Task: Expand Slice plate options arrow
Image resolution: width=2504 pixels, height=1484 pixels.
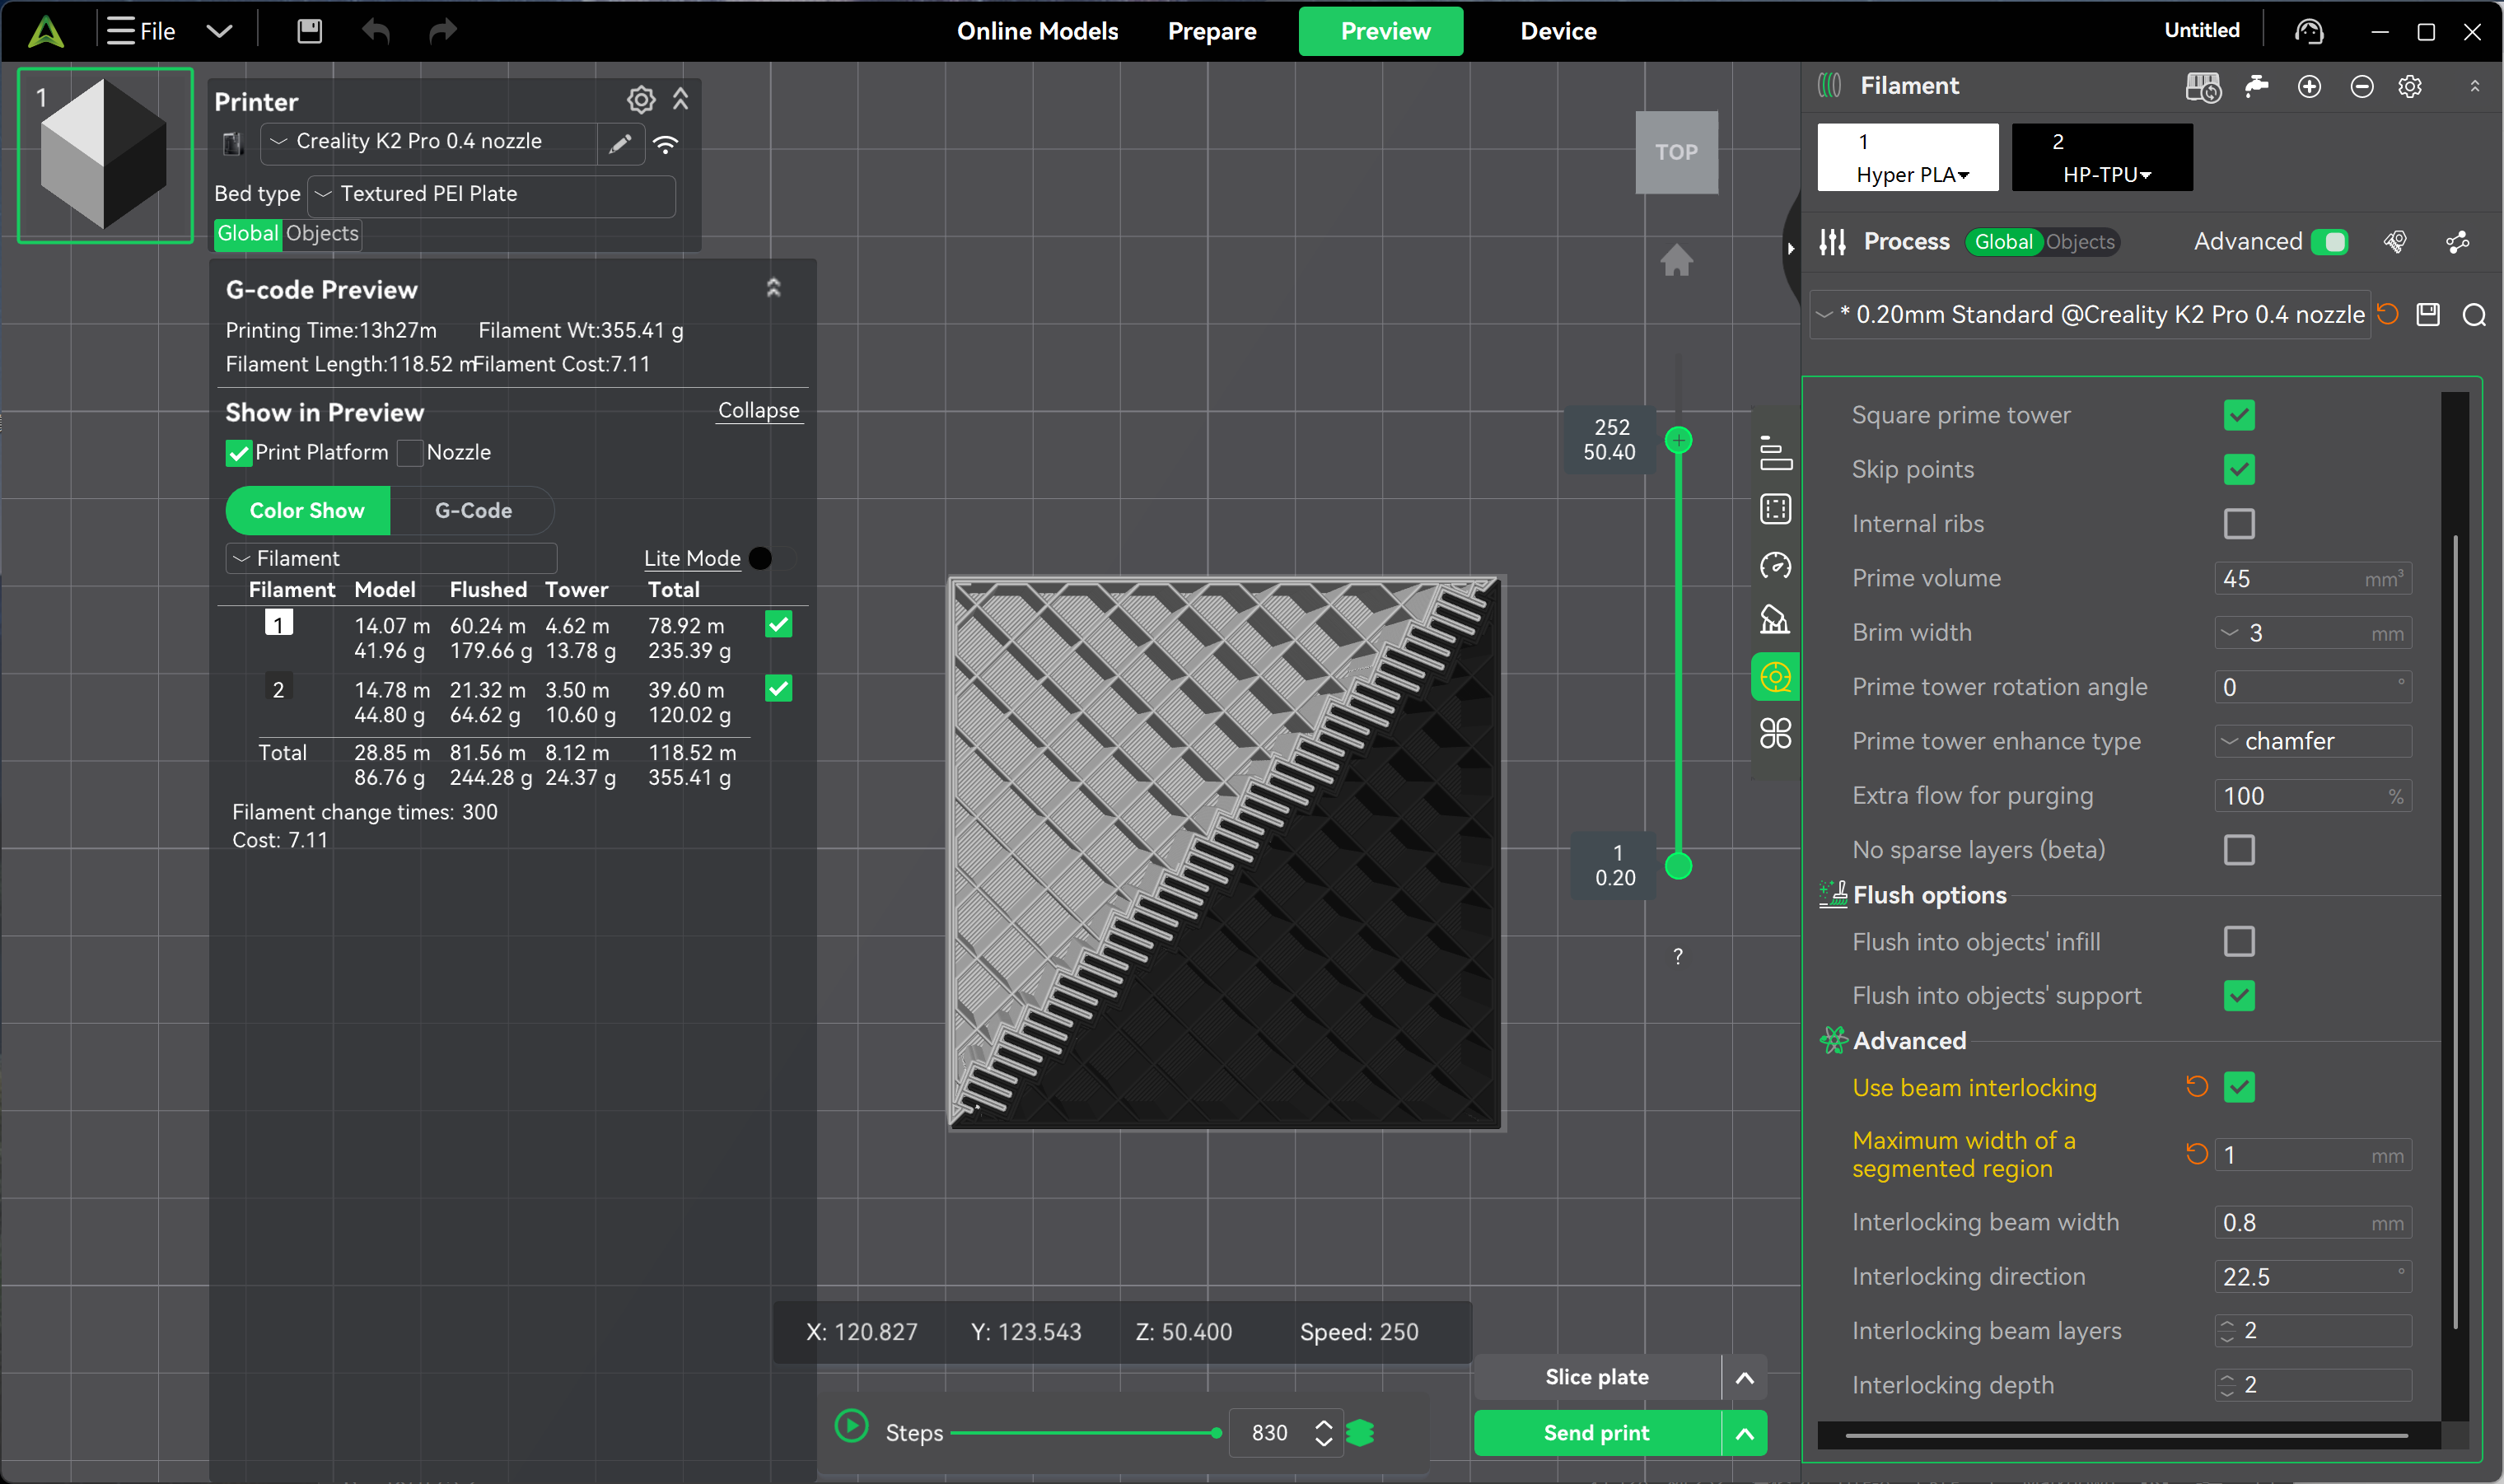Action: 1745,1378
